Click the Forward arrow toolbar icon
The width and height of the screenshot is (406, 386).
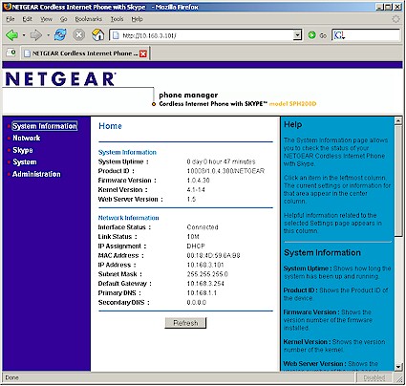click(x=35, y=35)
